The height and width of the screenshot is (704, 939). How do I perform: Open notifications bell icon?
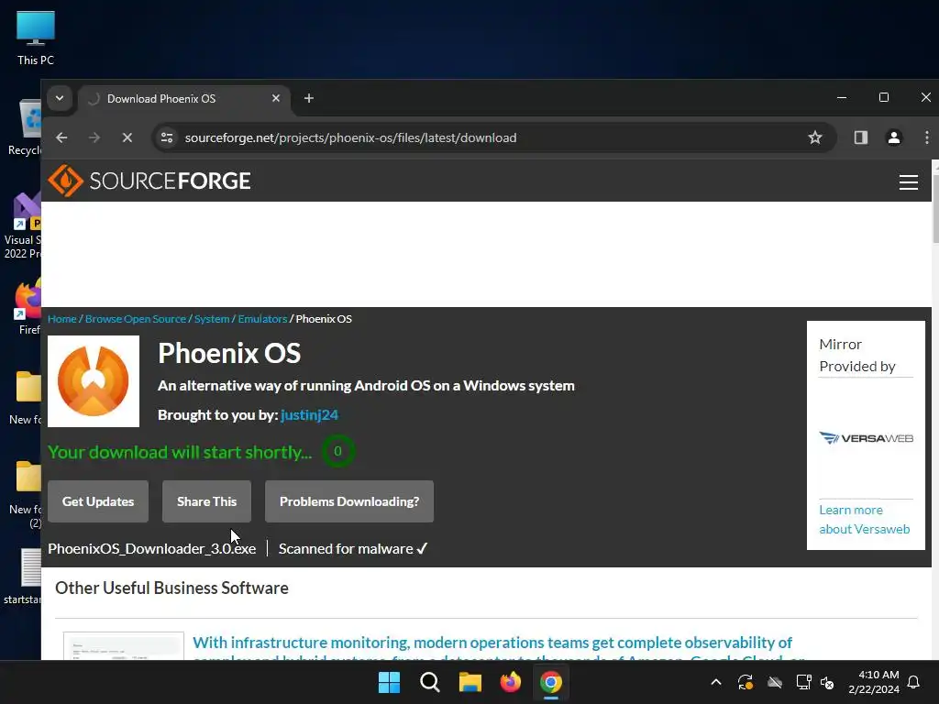(x=914, y=682)
